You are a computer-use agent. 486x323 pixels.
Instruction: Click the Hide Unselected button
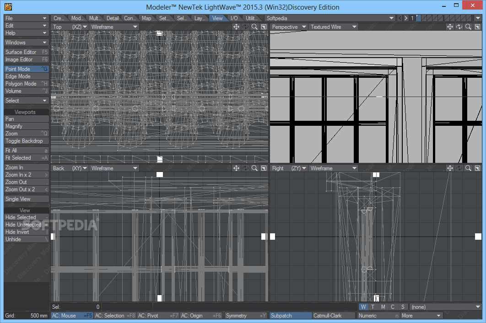pyautogui.click(x=27, y=225)
